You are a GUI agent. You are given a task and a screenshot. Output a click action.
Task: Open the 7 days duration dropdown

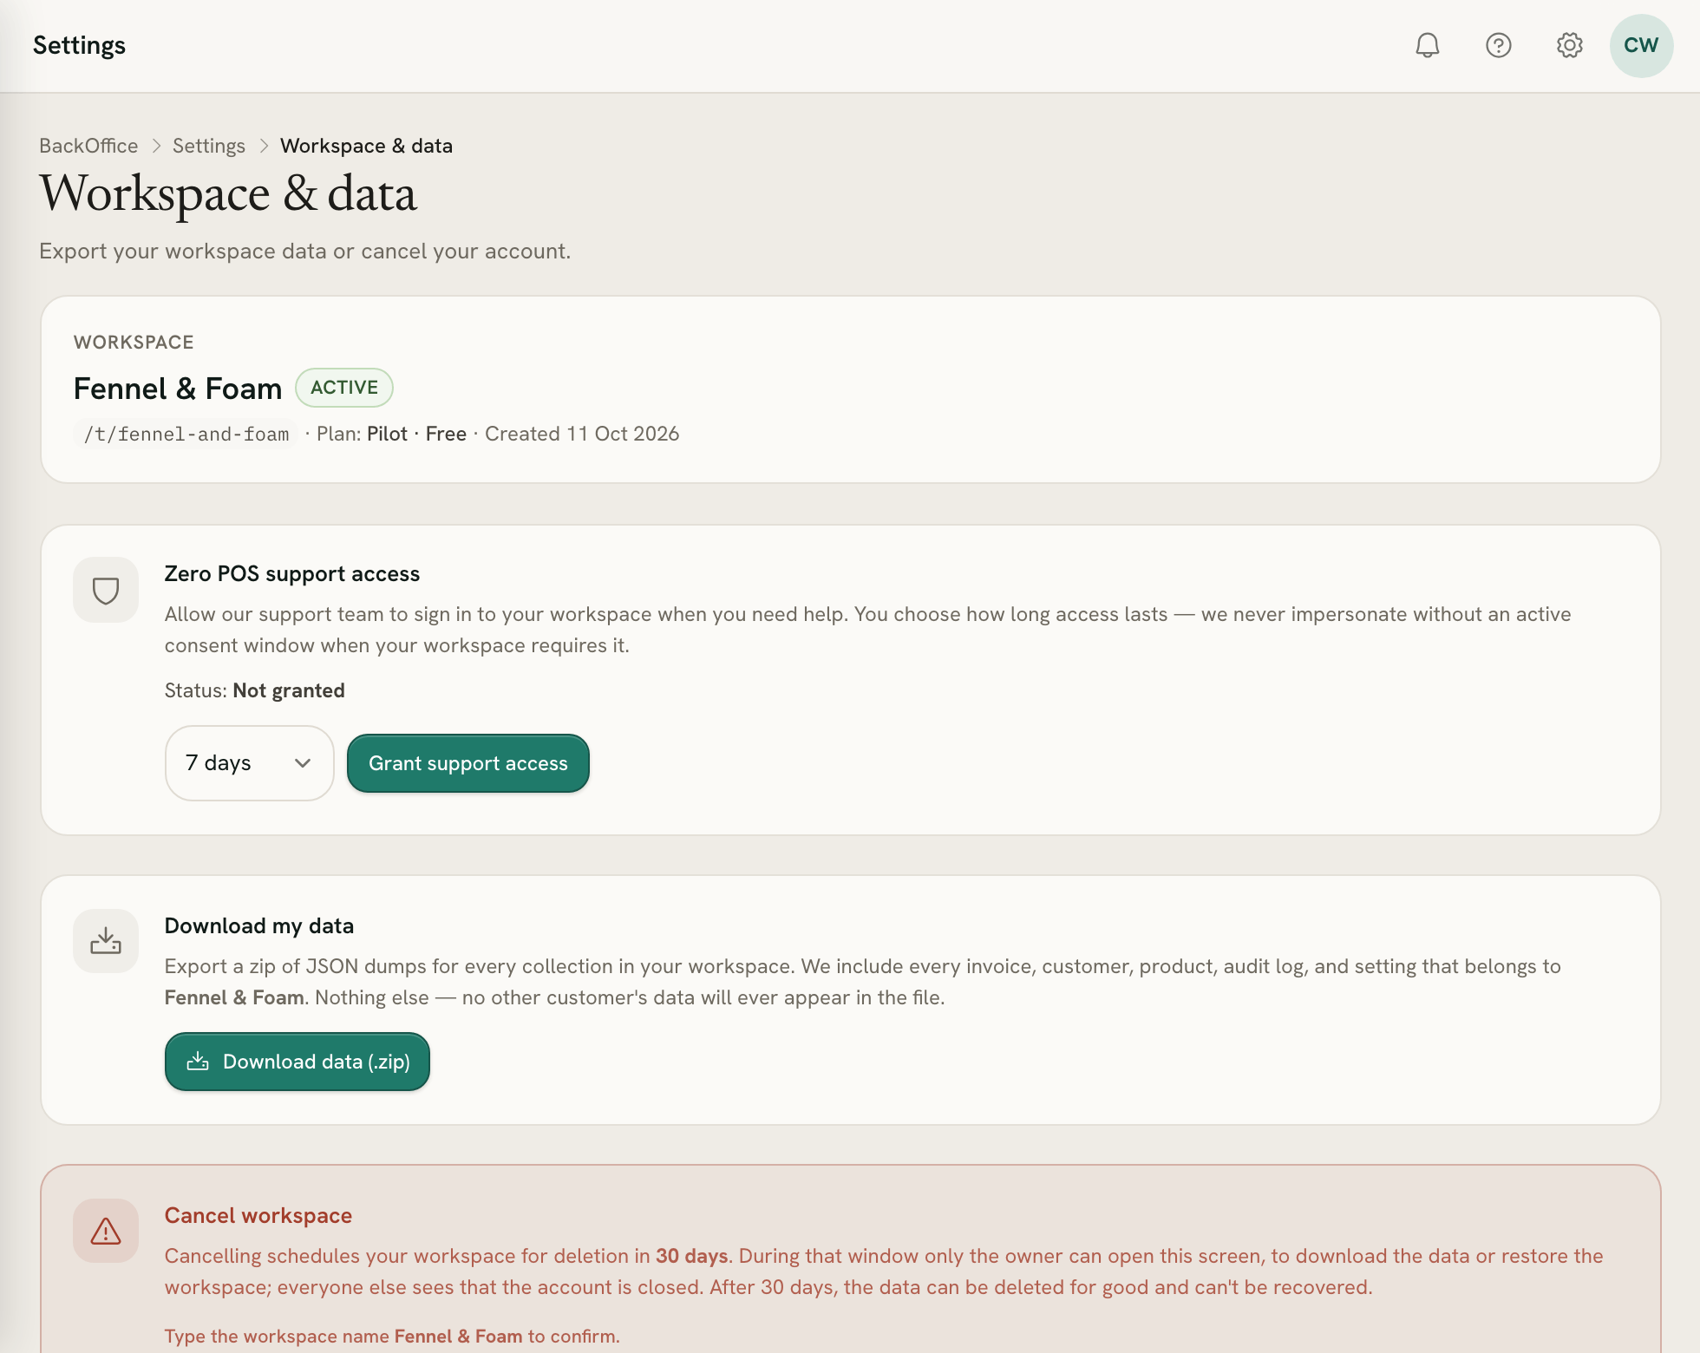pos(250,763)
